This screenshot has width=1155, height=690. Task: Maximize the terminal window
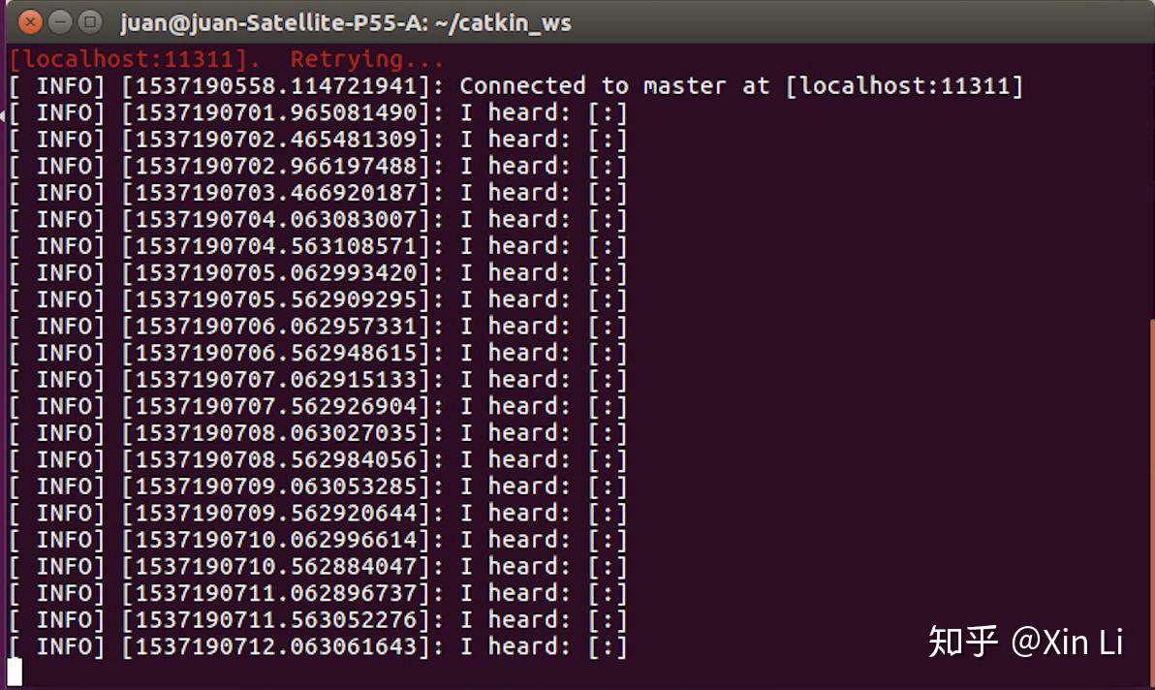90,21
